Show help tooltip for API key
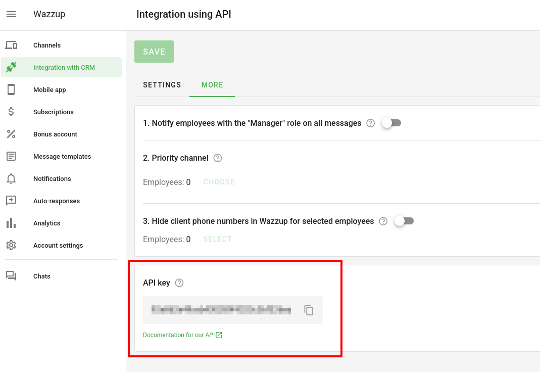 point(179,283)
